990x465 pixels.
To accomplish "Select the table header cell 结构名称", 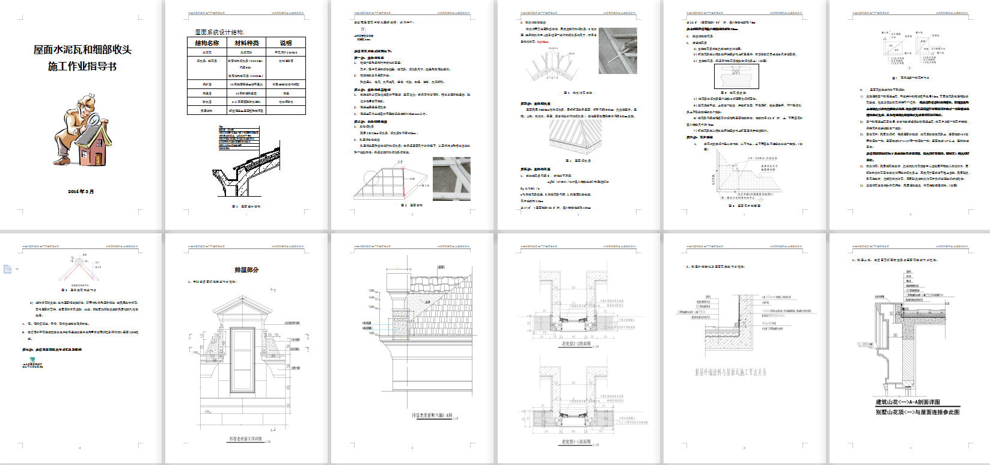I will (x=207, y=43).
